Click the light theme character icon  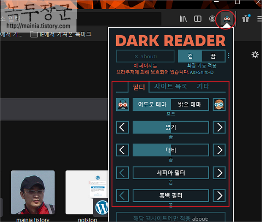[219, 104]
